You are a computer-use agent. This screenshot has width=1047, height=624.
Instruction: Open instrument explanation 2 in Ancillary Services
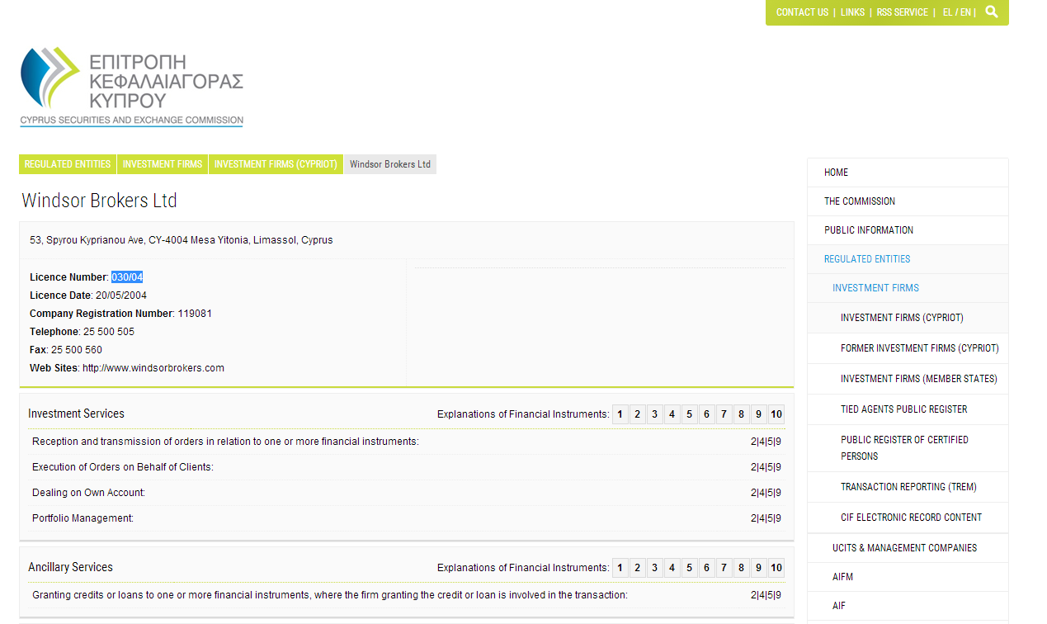point(638,568)
